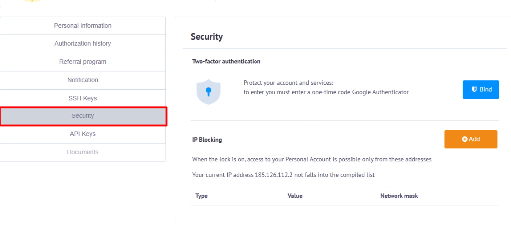Open the Personal Information section
511x227 pixels.
pyautogui.click(x=83, y=26)
